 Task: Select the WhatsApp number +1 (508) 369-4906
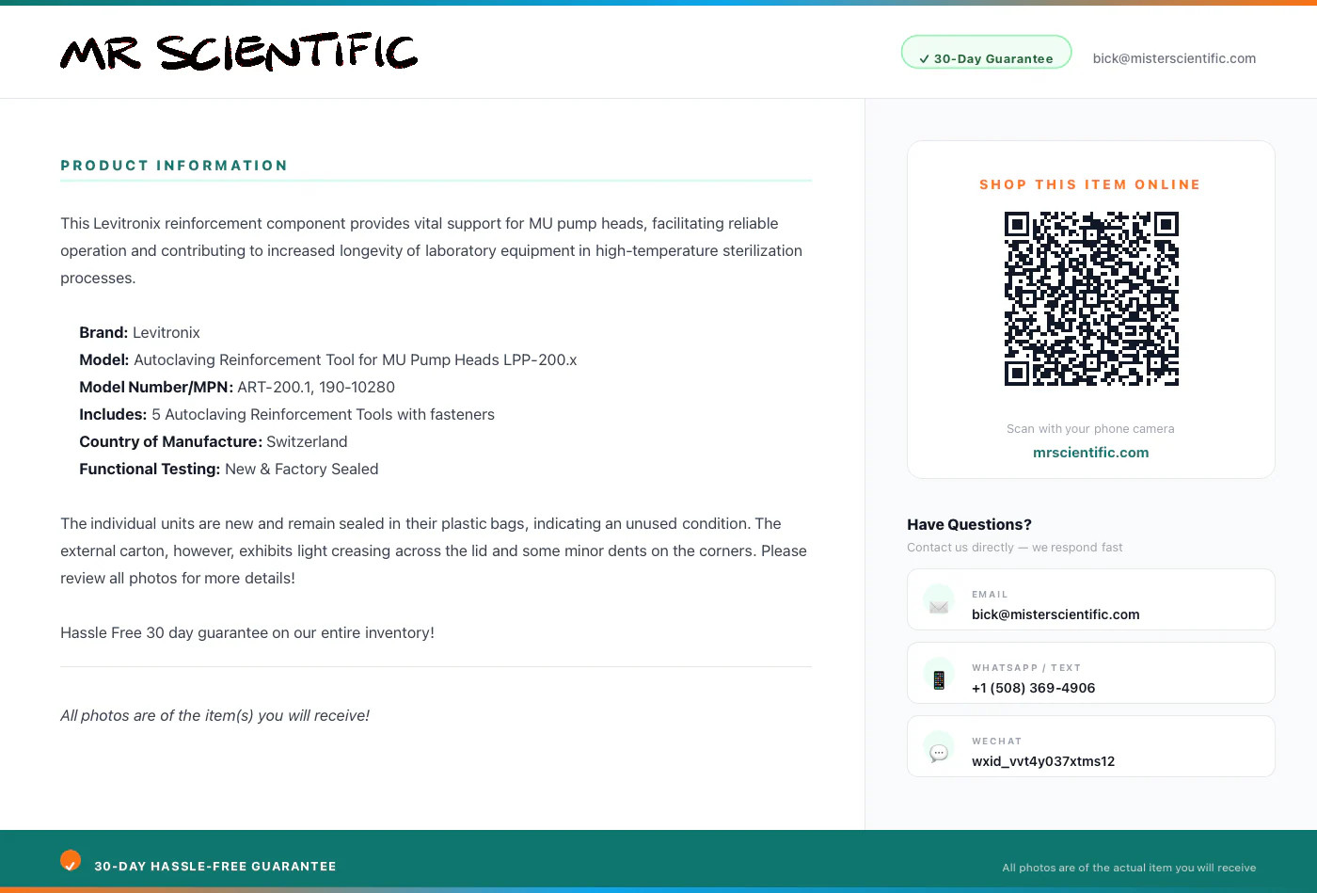point(1033,688)
